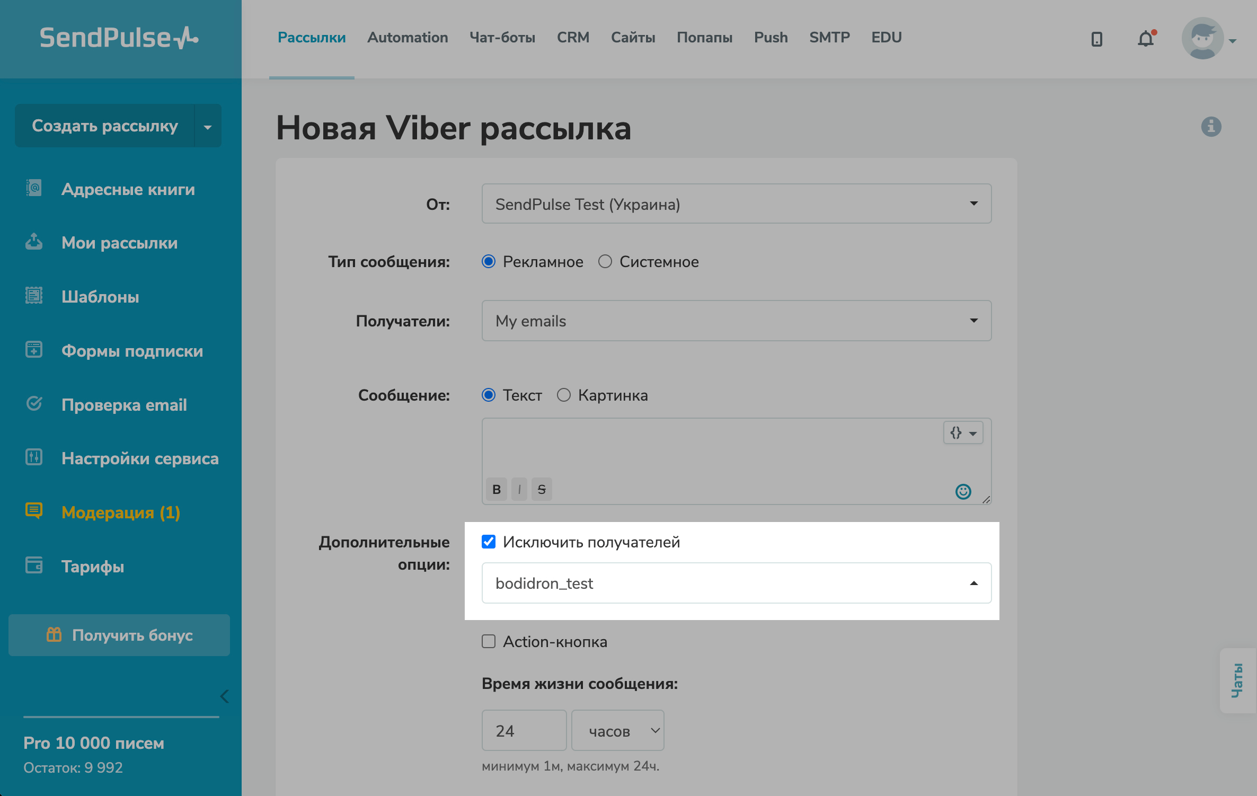Apply bold formatting with B button
The width and height of the screenshot is (1257, 796).
pyautogui.click(x=497, y=489)
